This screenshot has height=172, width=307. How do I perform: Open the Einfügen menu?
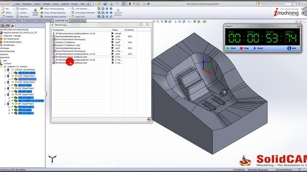click(47, 4)
